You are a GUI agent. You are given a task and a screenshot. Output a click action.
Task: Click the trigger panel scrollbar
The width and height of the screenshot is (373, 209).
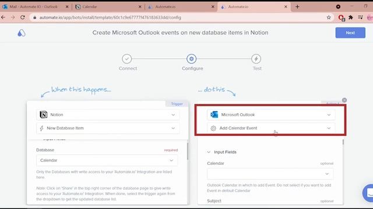(x=188, y=151)
